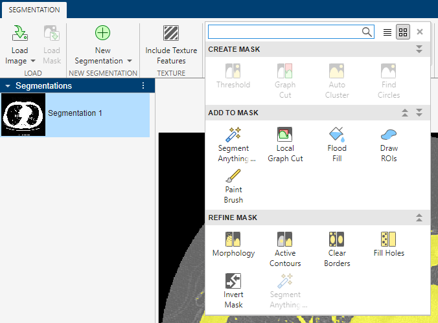The height and width of the screenshot is (323, 438).
Task: Collapse the Segmentations panel
Action: tap(8, 86)
